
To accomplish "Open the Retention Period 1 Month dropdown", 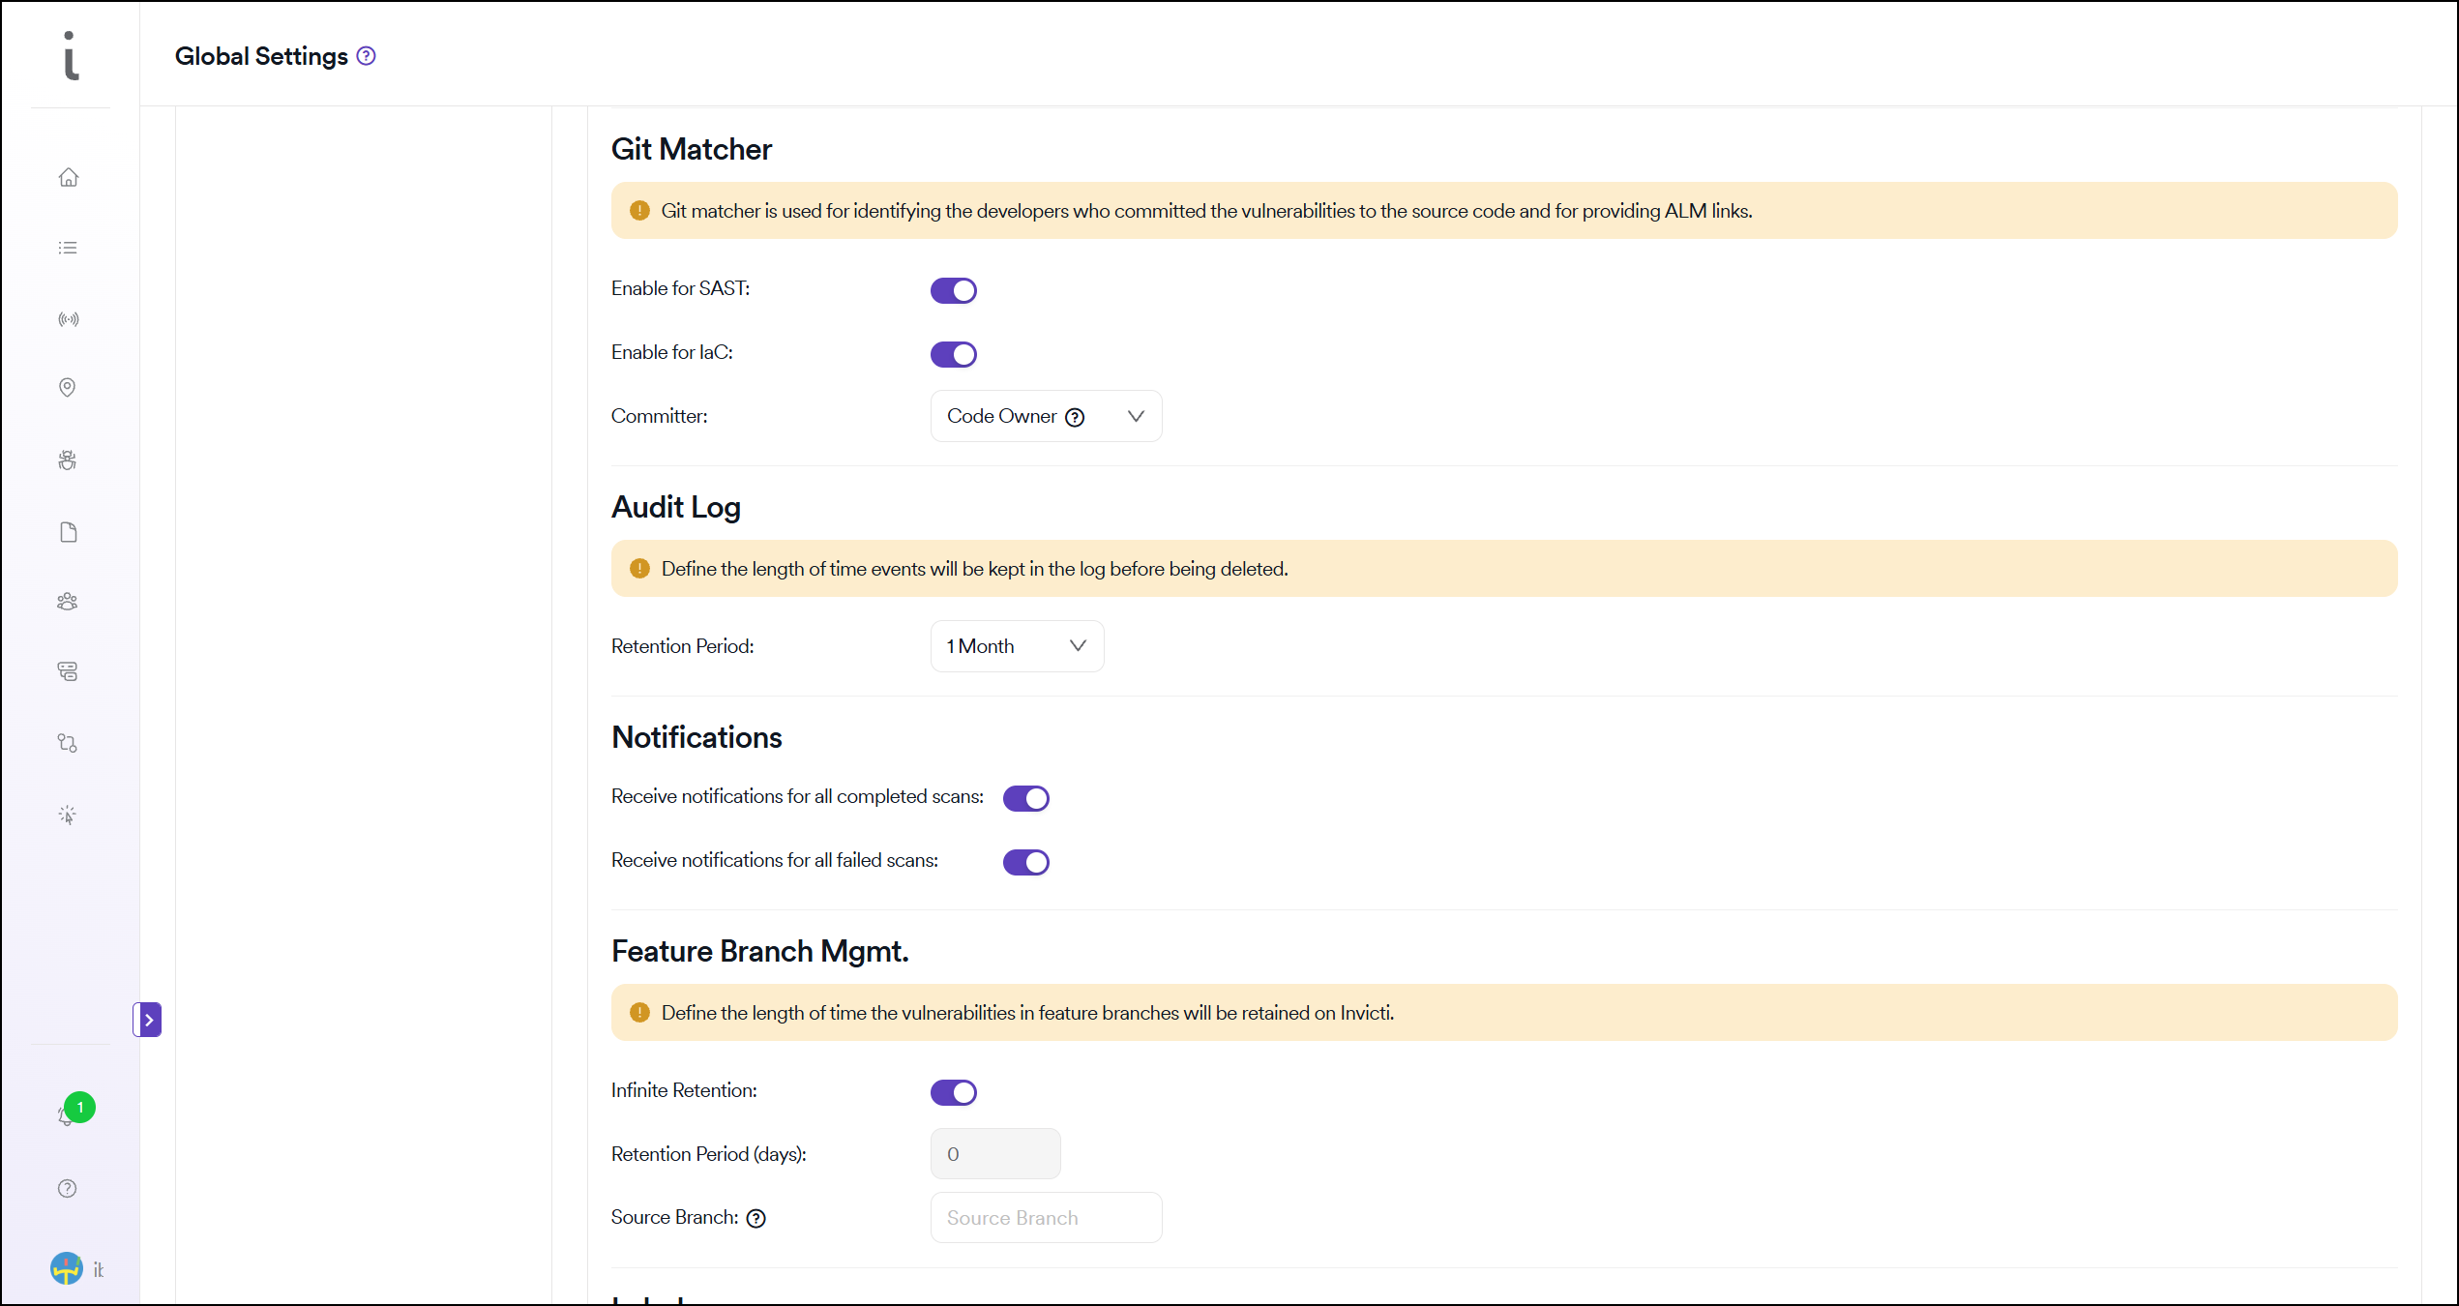I will coord(1016,646).
